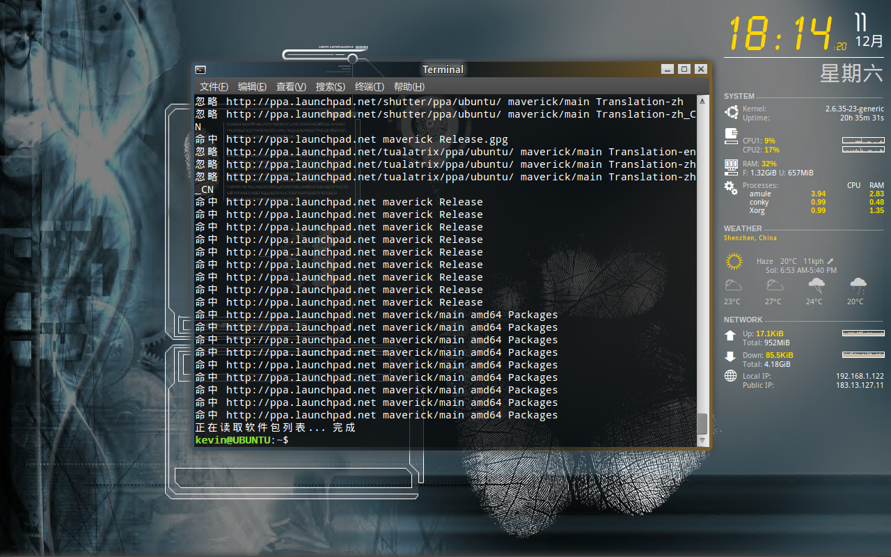Click the uptime value 20h 35m 31s

click(862, 118)
